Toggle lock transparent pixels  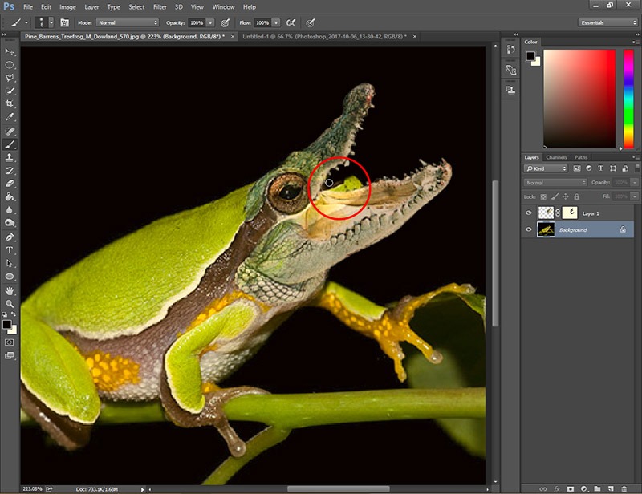542,196
